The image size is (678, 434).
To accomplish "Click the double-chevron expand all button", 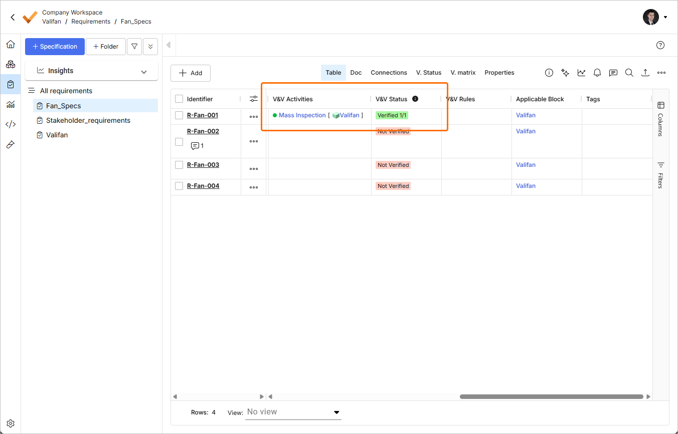I will coord(150,47).
